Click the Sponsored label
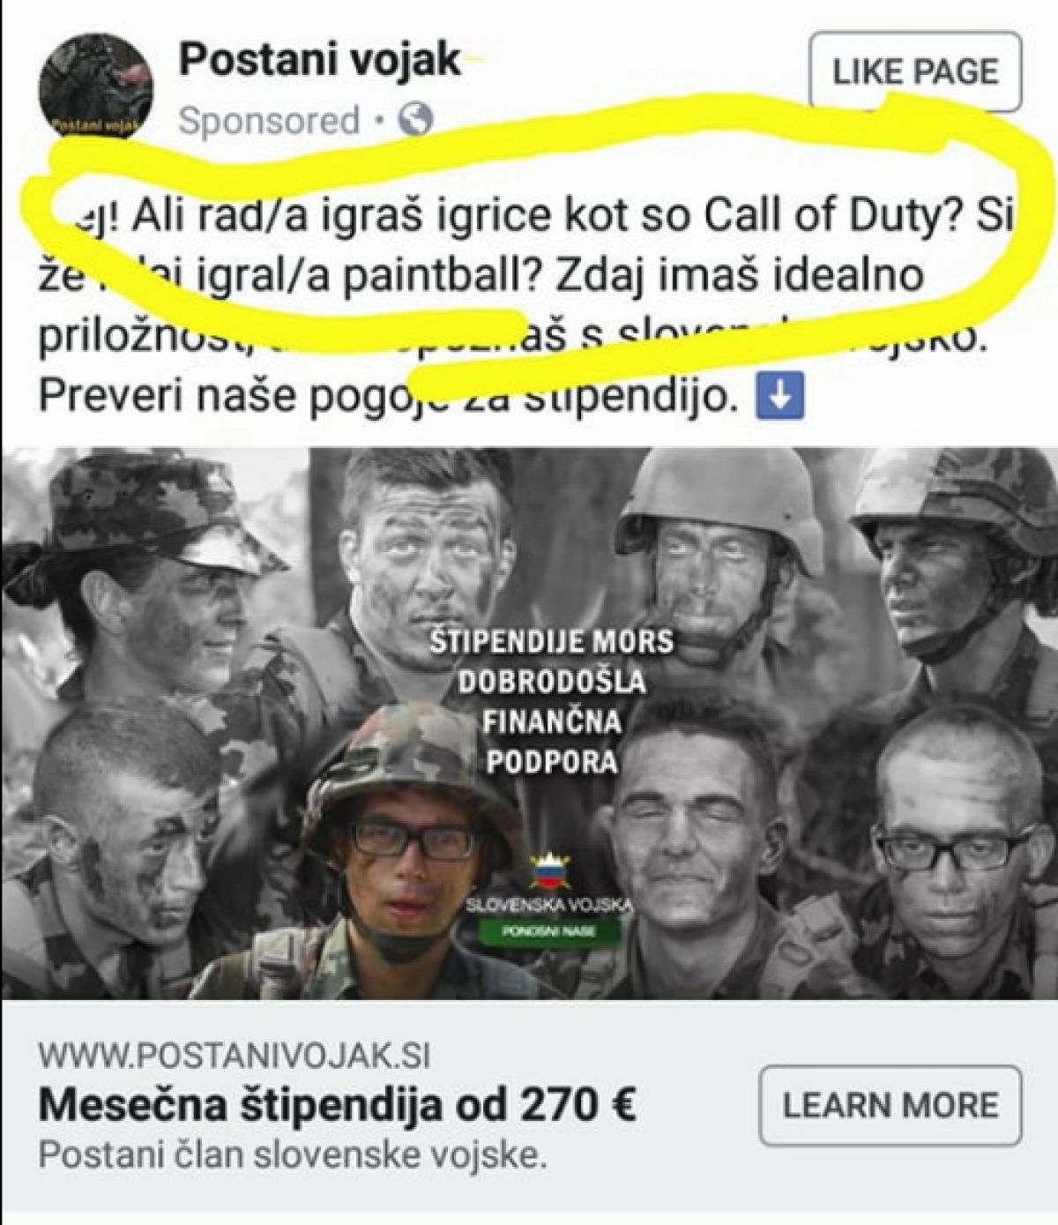This screenshot has height=1225, width=1058. pos(269,121)
